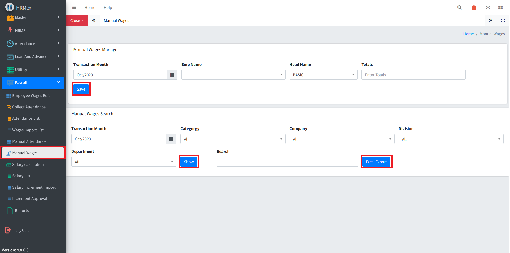The height and width of the screenshot is (253, 510).
Task: Click the fullscreen toggle icon in tab bar
Action: tap(503, 21)
